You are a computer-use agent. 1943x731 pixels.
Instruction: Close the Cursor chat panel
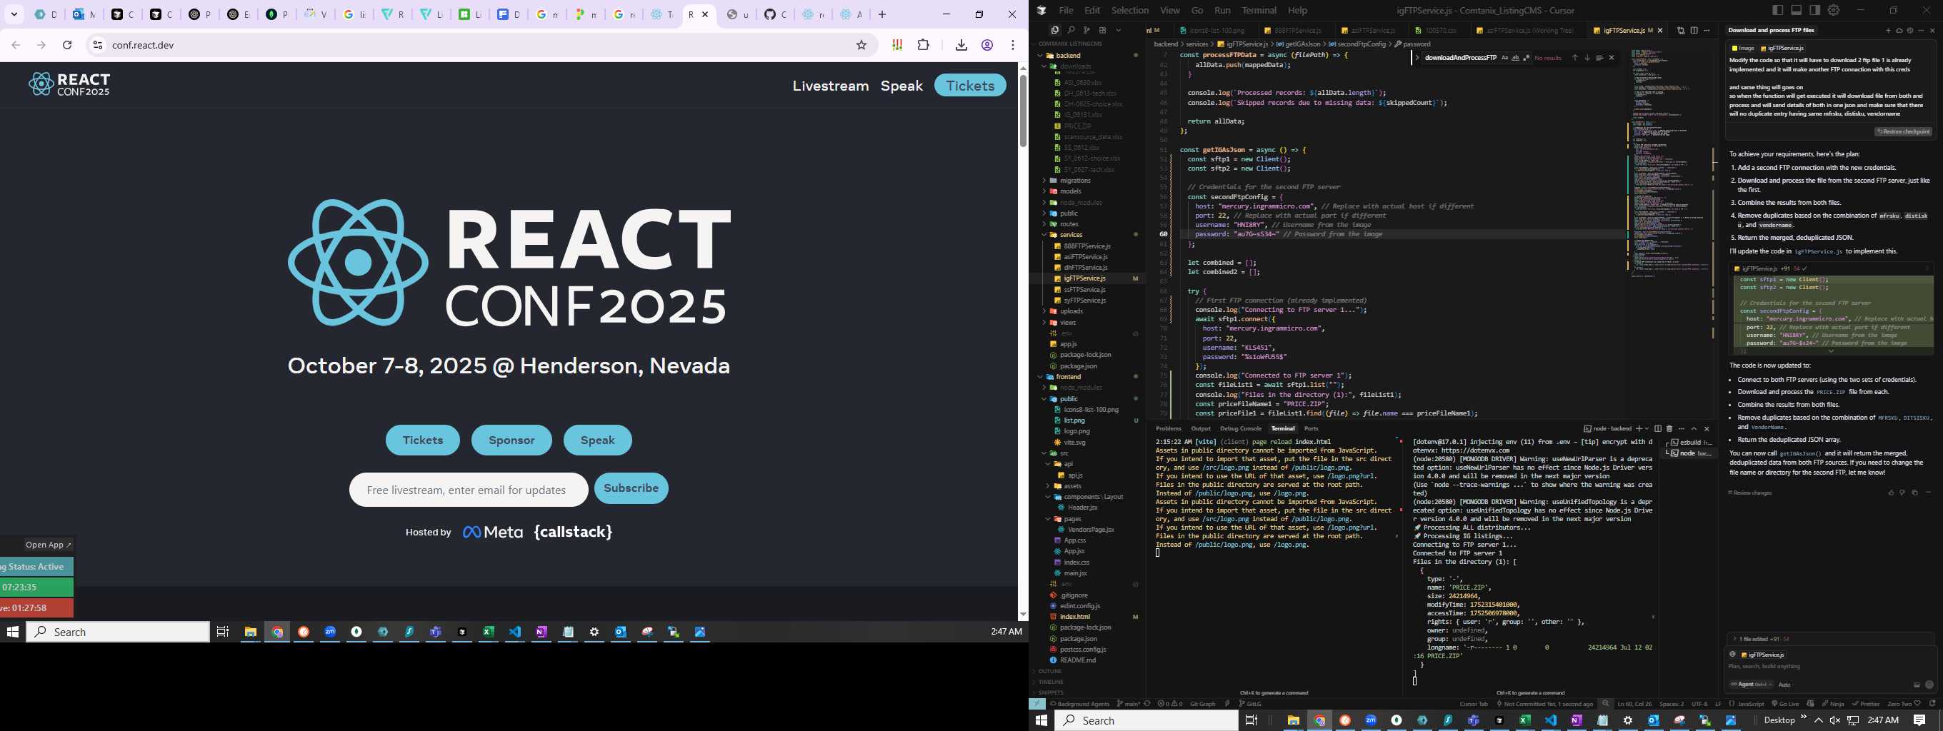pyautogui.click(x=1932, y=31)
